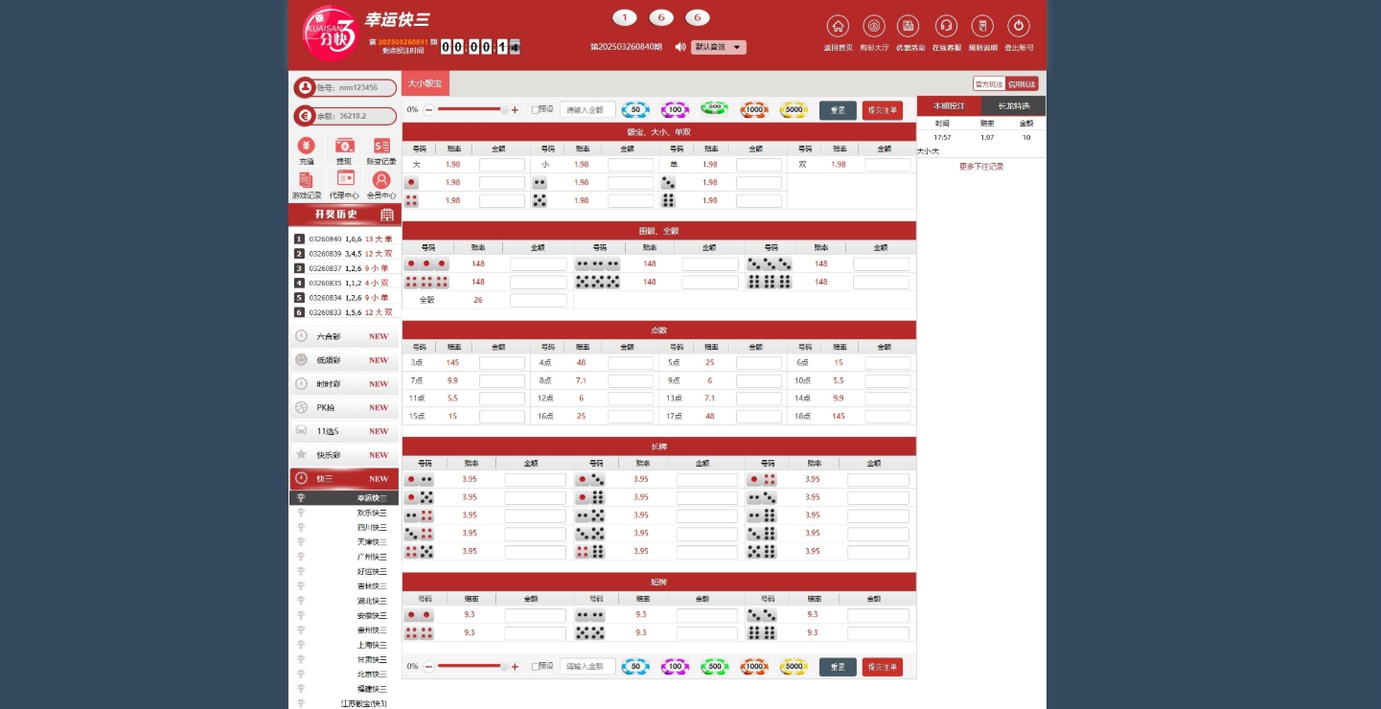Expand the 六合彩 game category
Viewport: 1381px width, 709px height.
coord(344,336)
